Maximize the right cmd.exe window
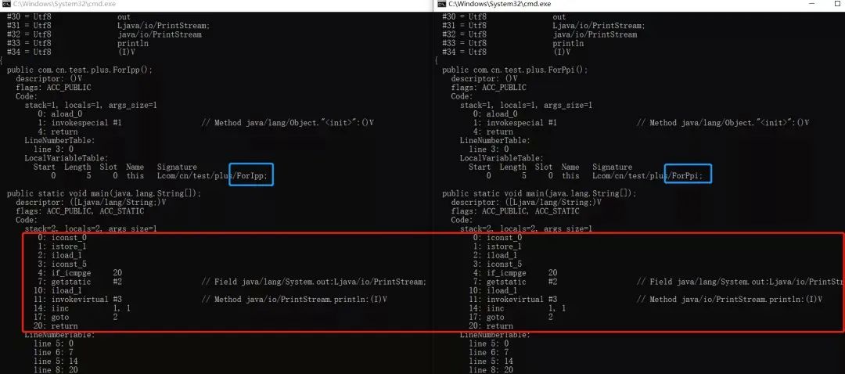This screenshot has height=374, width=845. pyautogui.click(x=839, y=4)
